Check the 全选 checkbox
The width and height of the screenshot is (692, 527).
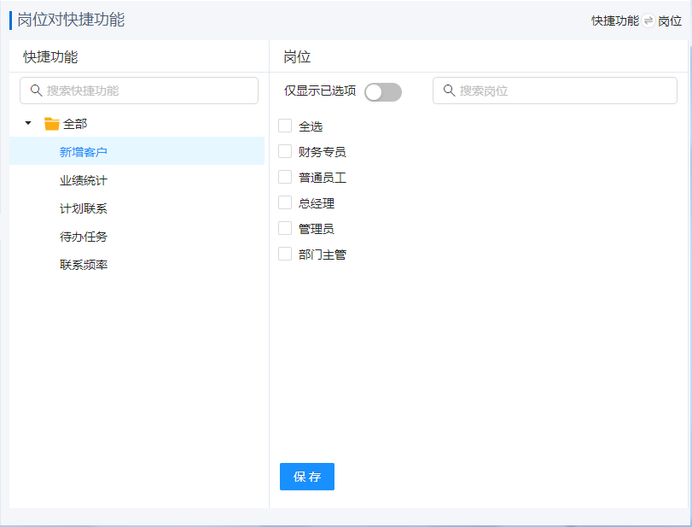pyautogui.click(x=285, y=126)
